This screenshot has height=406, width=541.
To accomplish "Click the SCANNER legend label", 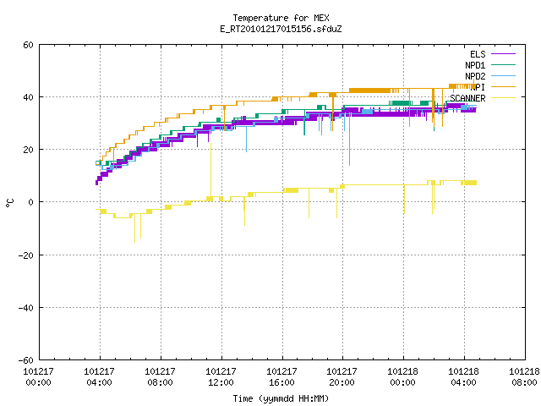I will pyautogui.click(x=467, y=98).
